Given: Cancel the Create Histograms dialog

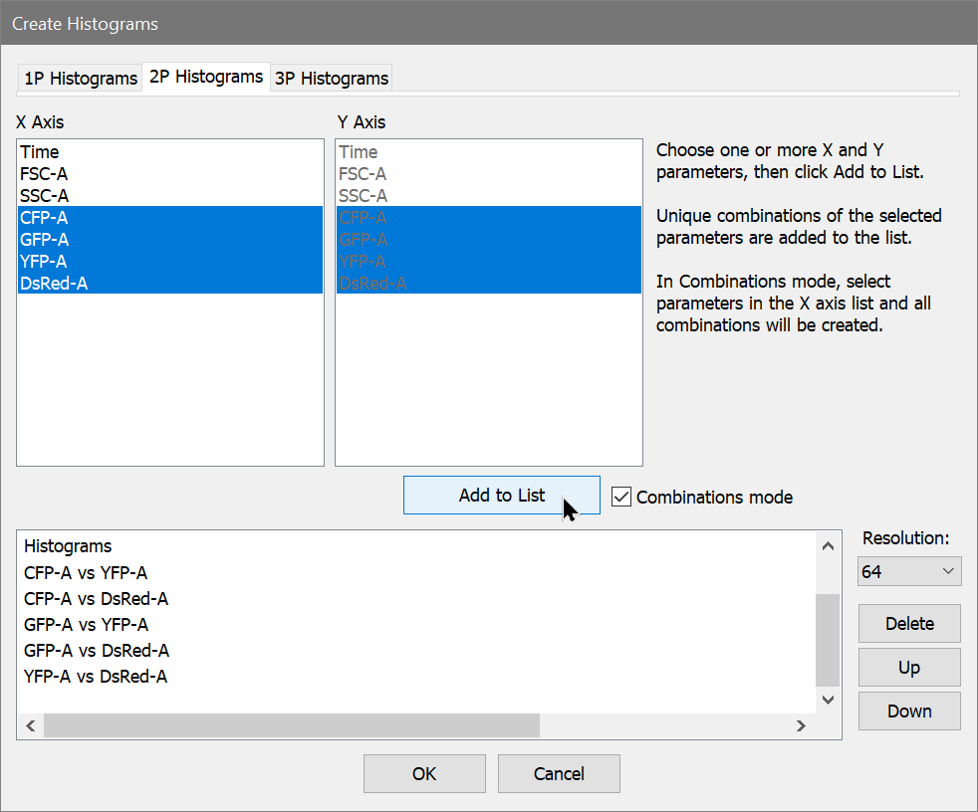Looking at the screenshot, I should pyautogui.click(x=559, y=773).
